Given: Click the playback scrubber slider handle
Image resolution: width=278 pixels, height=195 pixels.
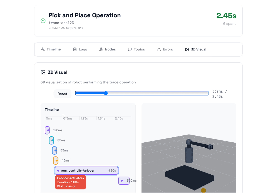Looking at the screenshot, I should 106,93.
